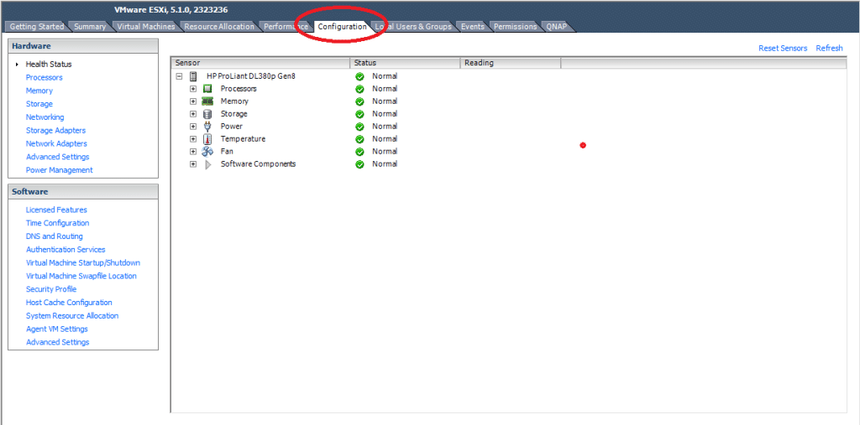Click the Status column header

coord(405,63)
